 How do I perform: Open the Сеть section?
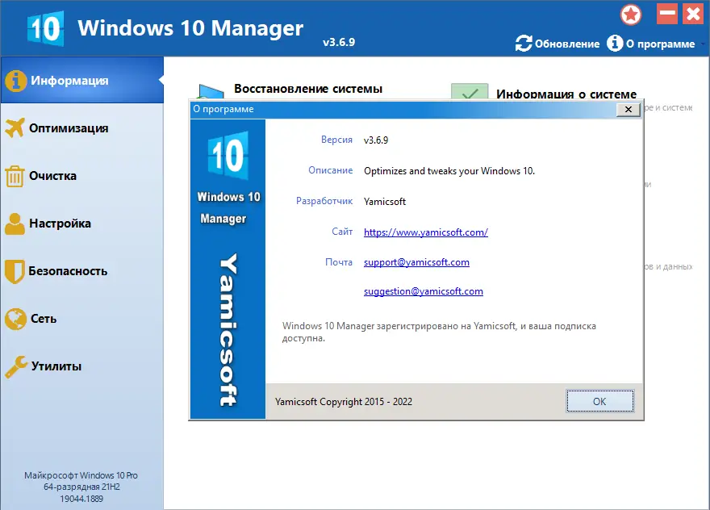click(82, 319)
